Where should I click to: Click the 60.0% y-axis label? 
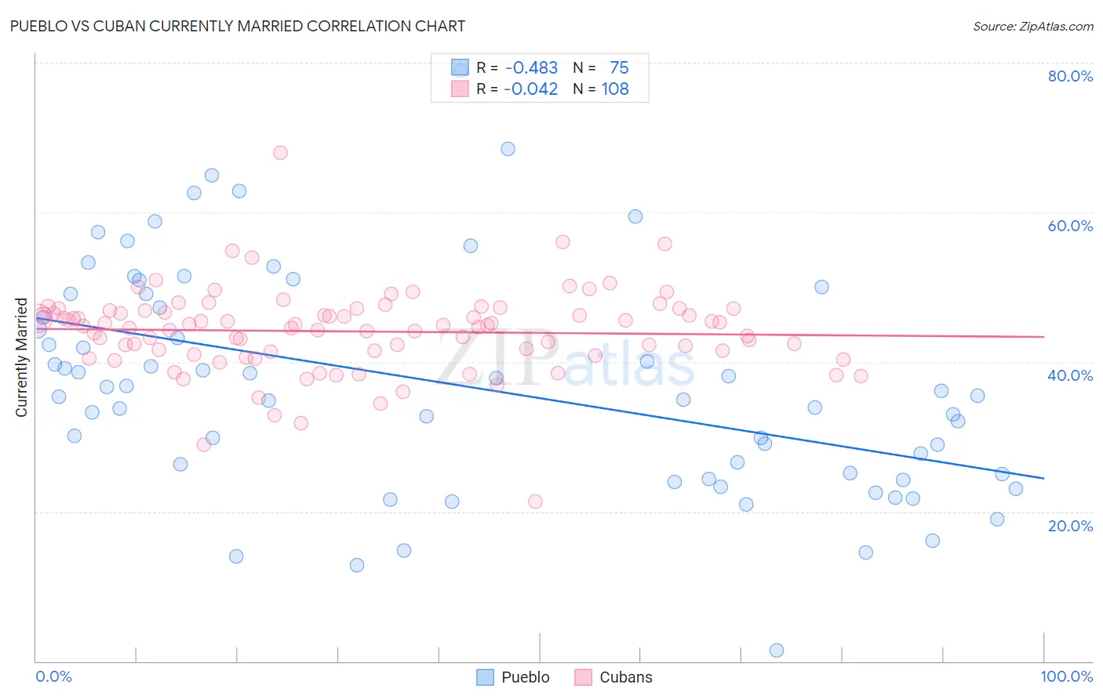click(1070, 226)
